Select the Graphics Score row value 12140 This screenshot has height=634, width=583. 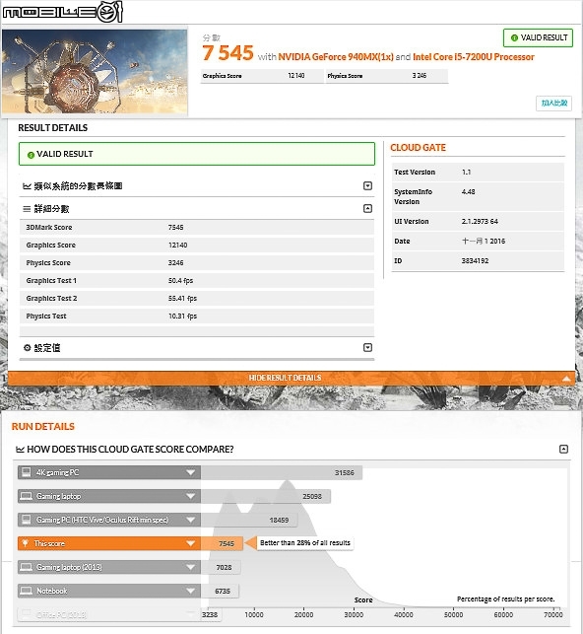(x=177, y=246)
